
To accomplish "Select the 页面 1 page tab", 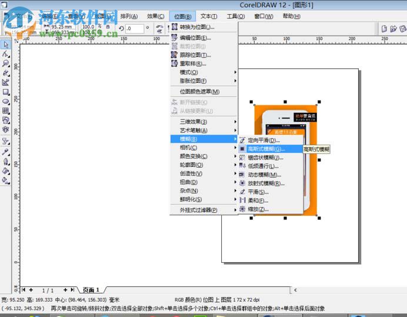I will (x=91, y=290).
